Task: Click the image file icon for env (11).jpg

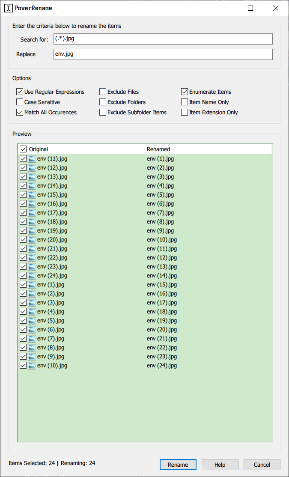Action: pos(32,159)
